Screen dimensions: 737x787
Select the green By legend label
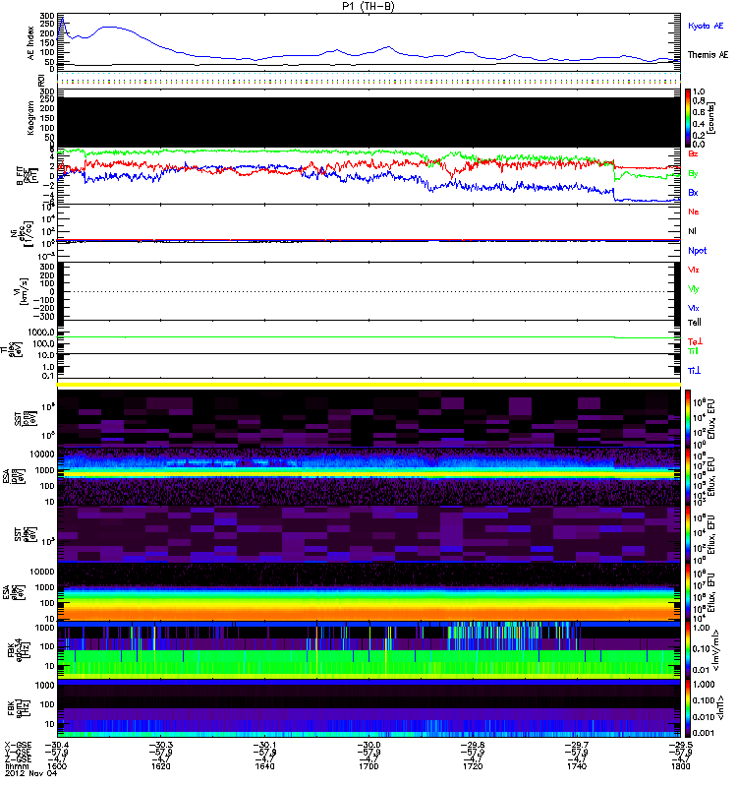click(x=694, y=173)
